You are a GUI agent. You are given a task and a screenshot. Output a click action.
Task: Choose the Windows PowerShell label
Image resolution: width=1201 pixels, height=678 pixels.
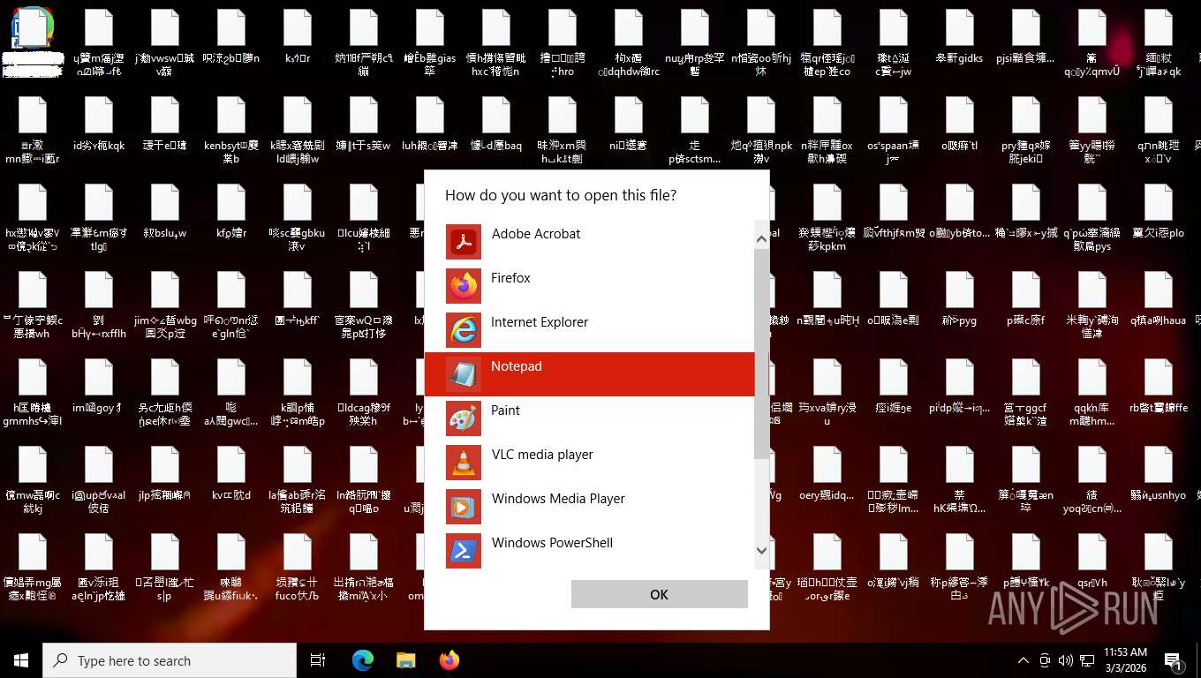coord(552,543)
